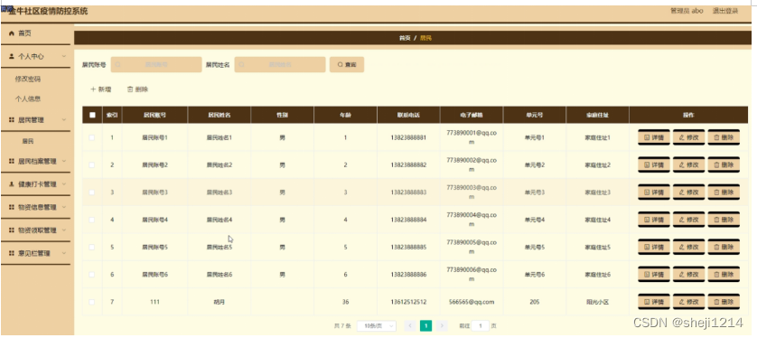757x338 pixels.
Task: Expand the 物资领取管理 menu
Action: [35, 230]
